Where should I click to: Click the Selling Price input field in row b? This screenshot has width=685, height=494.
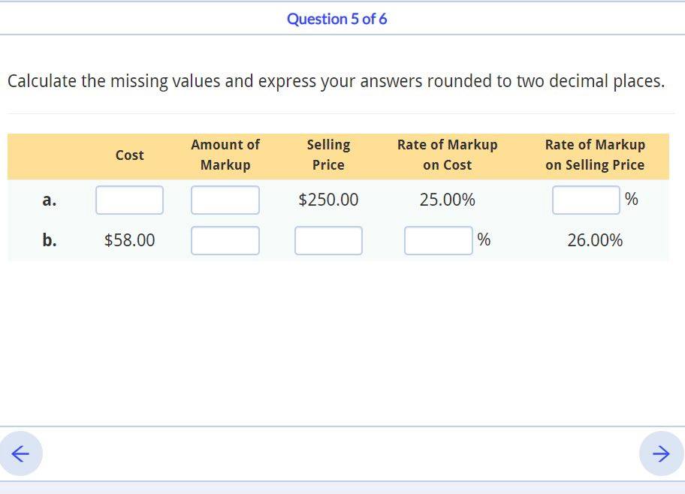click(328, 240)
